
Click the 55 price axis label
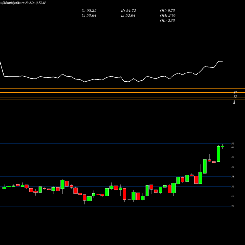pos(233,144)
